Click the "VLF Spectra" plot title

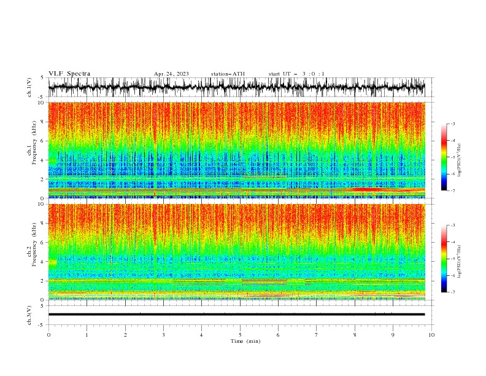tap(69, 74)
